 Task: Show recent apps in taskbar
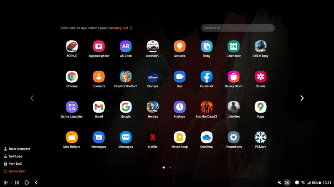click(17, 182)
